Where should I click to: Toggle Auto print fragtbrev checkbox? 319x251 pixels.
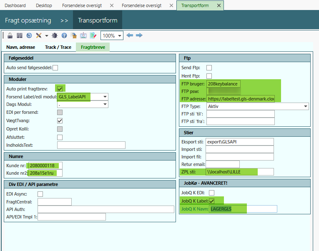[x=60, y=89]
